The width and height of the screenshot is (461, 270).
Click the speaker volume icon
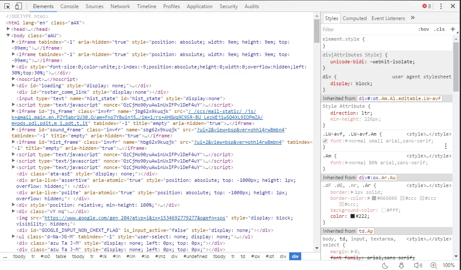click(x=418, y=265)
